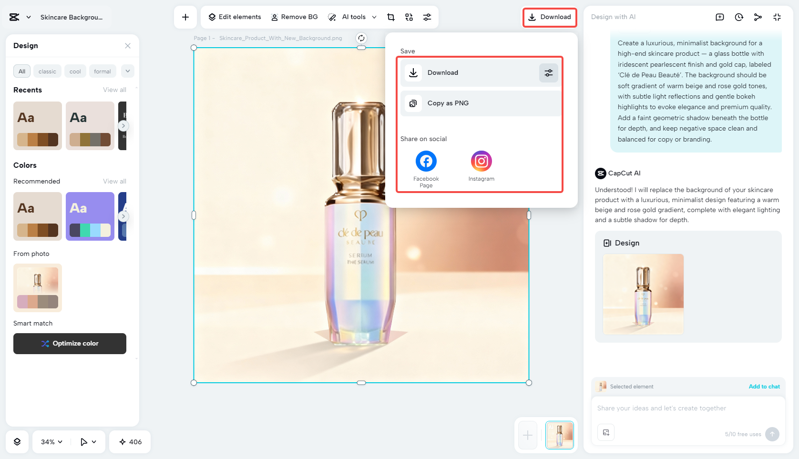Image resolution: width=799 pixels, height=459 pixels.
Task: Select the purple recommended color palette
Action: click(90, 216)
